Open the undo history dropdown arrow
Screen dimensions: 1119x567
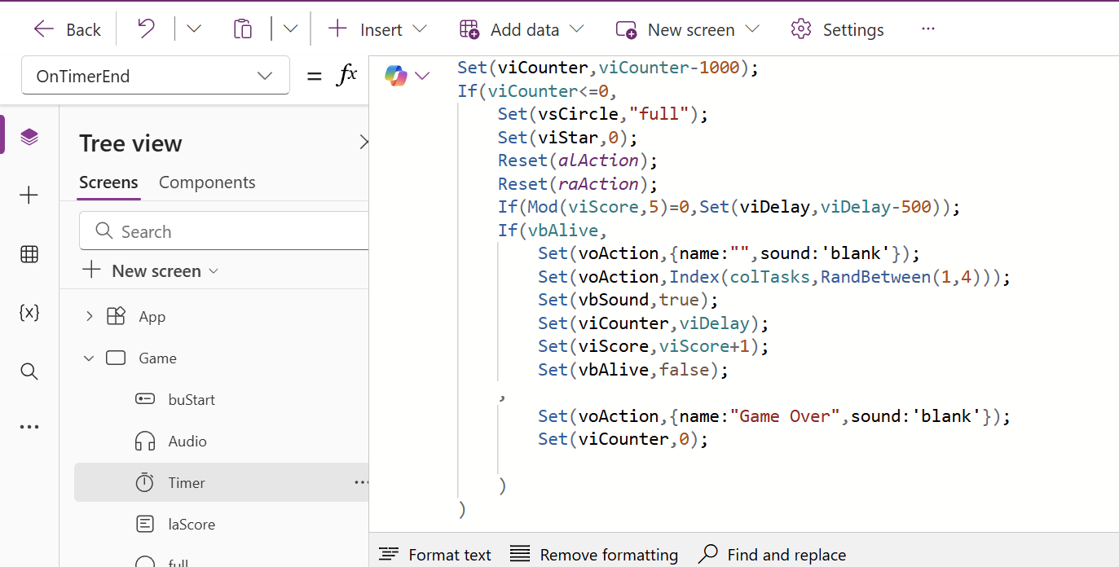point(193,29)
